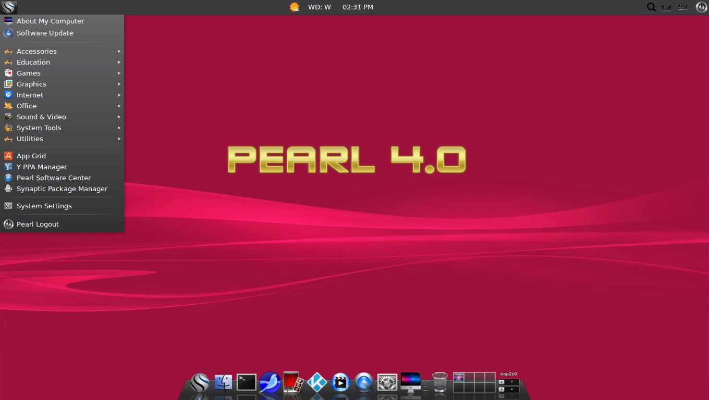The width and height of the screenshot is (709, 400).
Task: Expand the Sound & Video submenu
Action: (x=62, y=117)
